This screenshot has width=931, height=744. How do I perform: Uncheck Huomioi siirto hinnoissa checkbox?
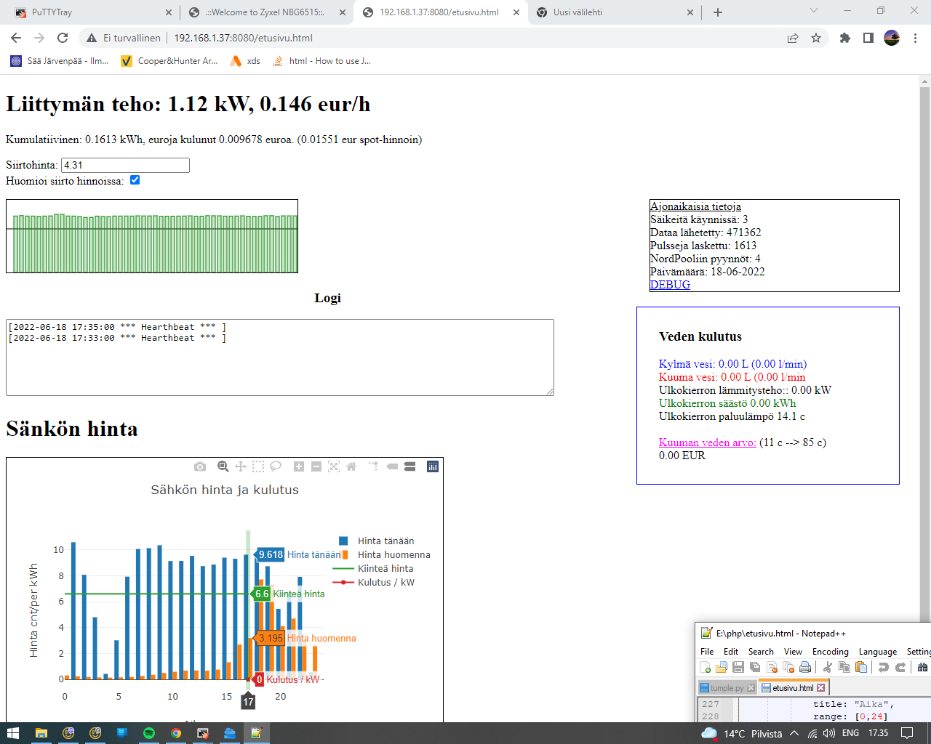(x=135, y=180)
